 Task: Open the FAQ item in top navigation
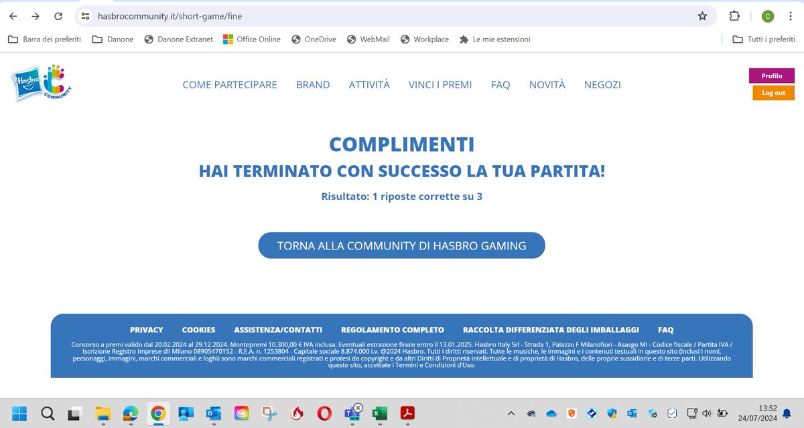pyautogui.click(x=500, y=85)
